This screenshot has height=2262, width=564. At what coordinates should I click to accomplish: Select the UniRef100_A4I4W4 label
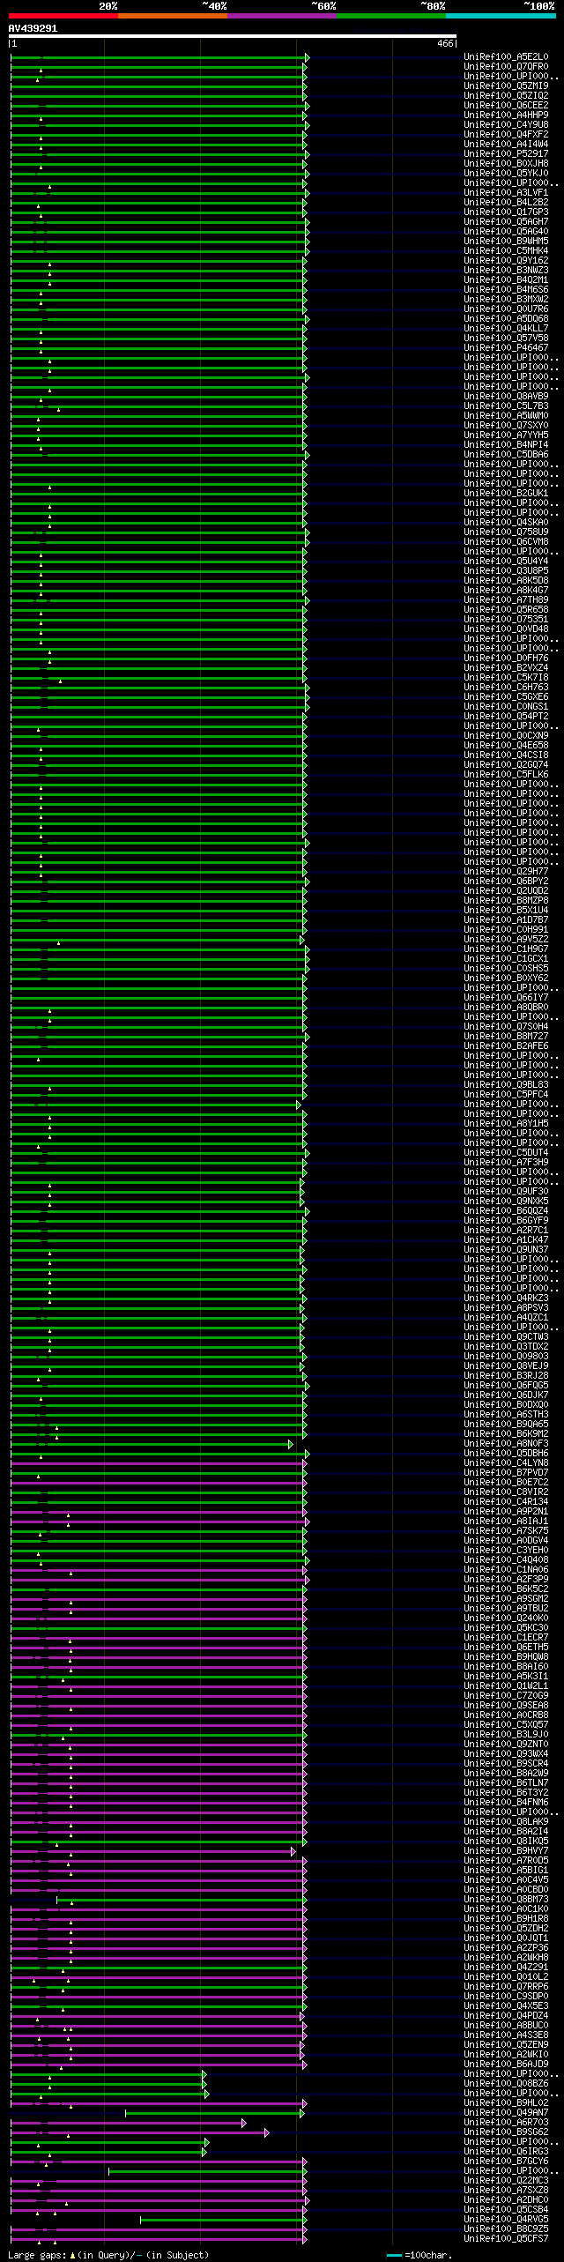[506, 145]
